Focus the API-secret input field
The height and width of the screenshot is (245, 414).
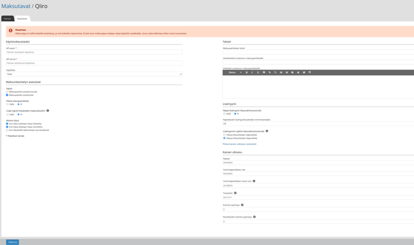[94, 63]
